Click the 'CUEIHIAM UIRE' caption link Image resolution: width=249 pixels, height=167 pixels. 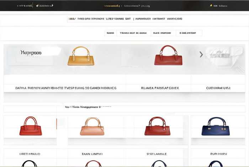pos(218,88)
